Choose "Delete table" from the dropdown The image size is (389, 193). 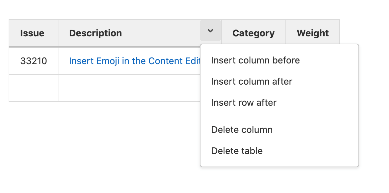[237, 151]
